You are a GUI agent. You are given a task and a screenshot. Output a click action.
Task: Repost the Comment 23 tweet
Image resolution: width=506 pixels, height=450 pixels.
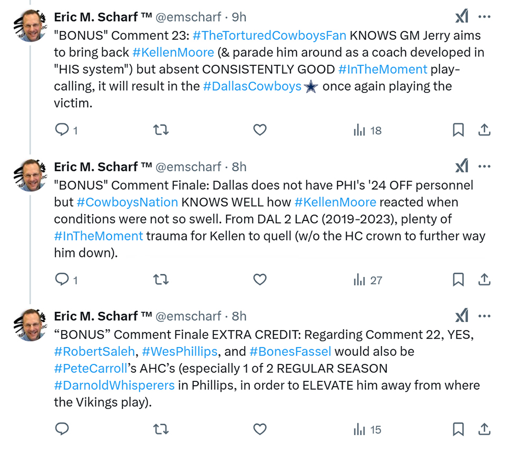161,130
